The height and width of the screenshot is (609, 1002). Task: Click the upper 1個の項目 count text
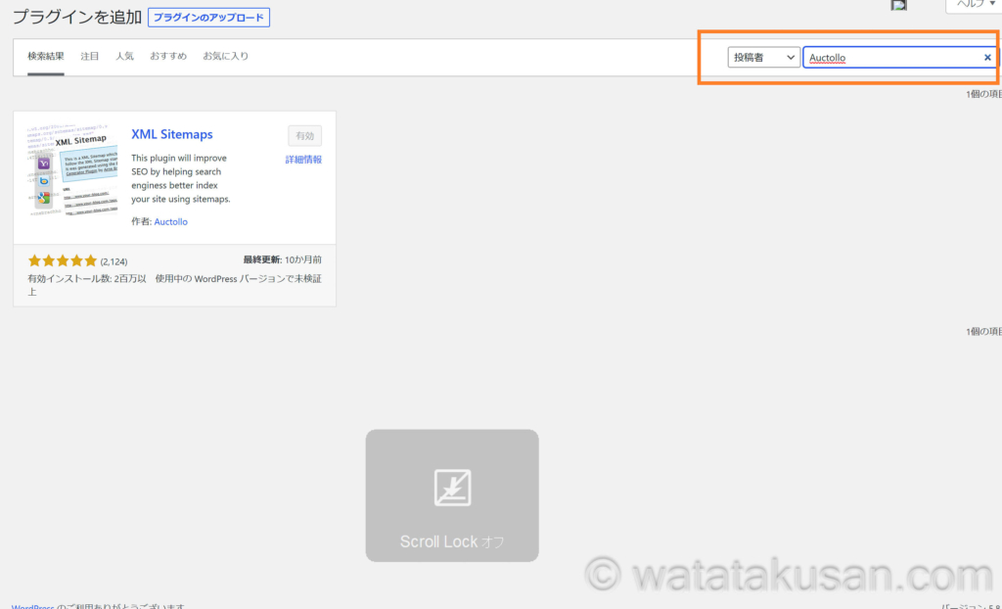[983, 94]
